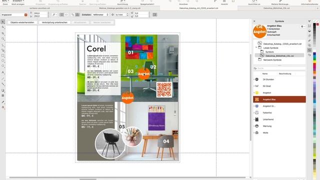Select the Shape tool

click(3, 27)
